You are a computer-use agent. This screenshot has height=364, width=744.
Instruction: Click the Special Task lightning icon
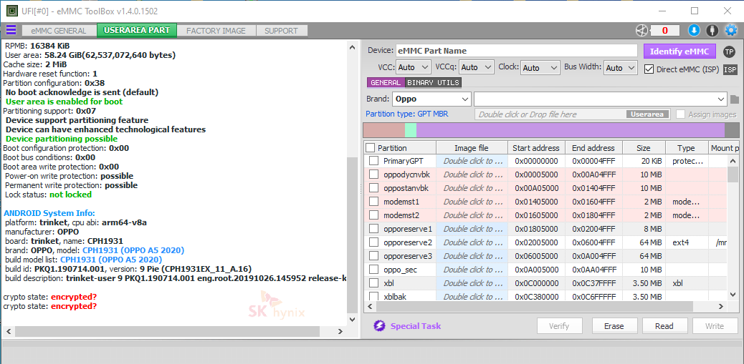click(379, 325)
